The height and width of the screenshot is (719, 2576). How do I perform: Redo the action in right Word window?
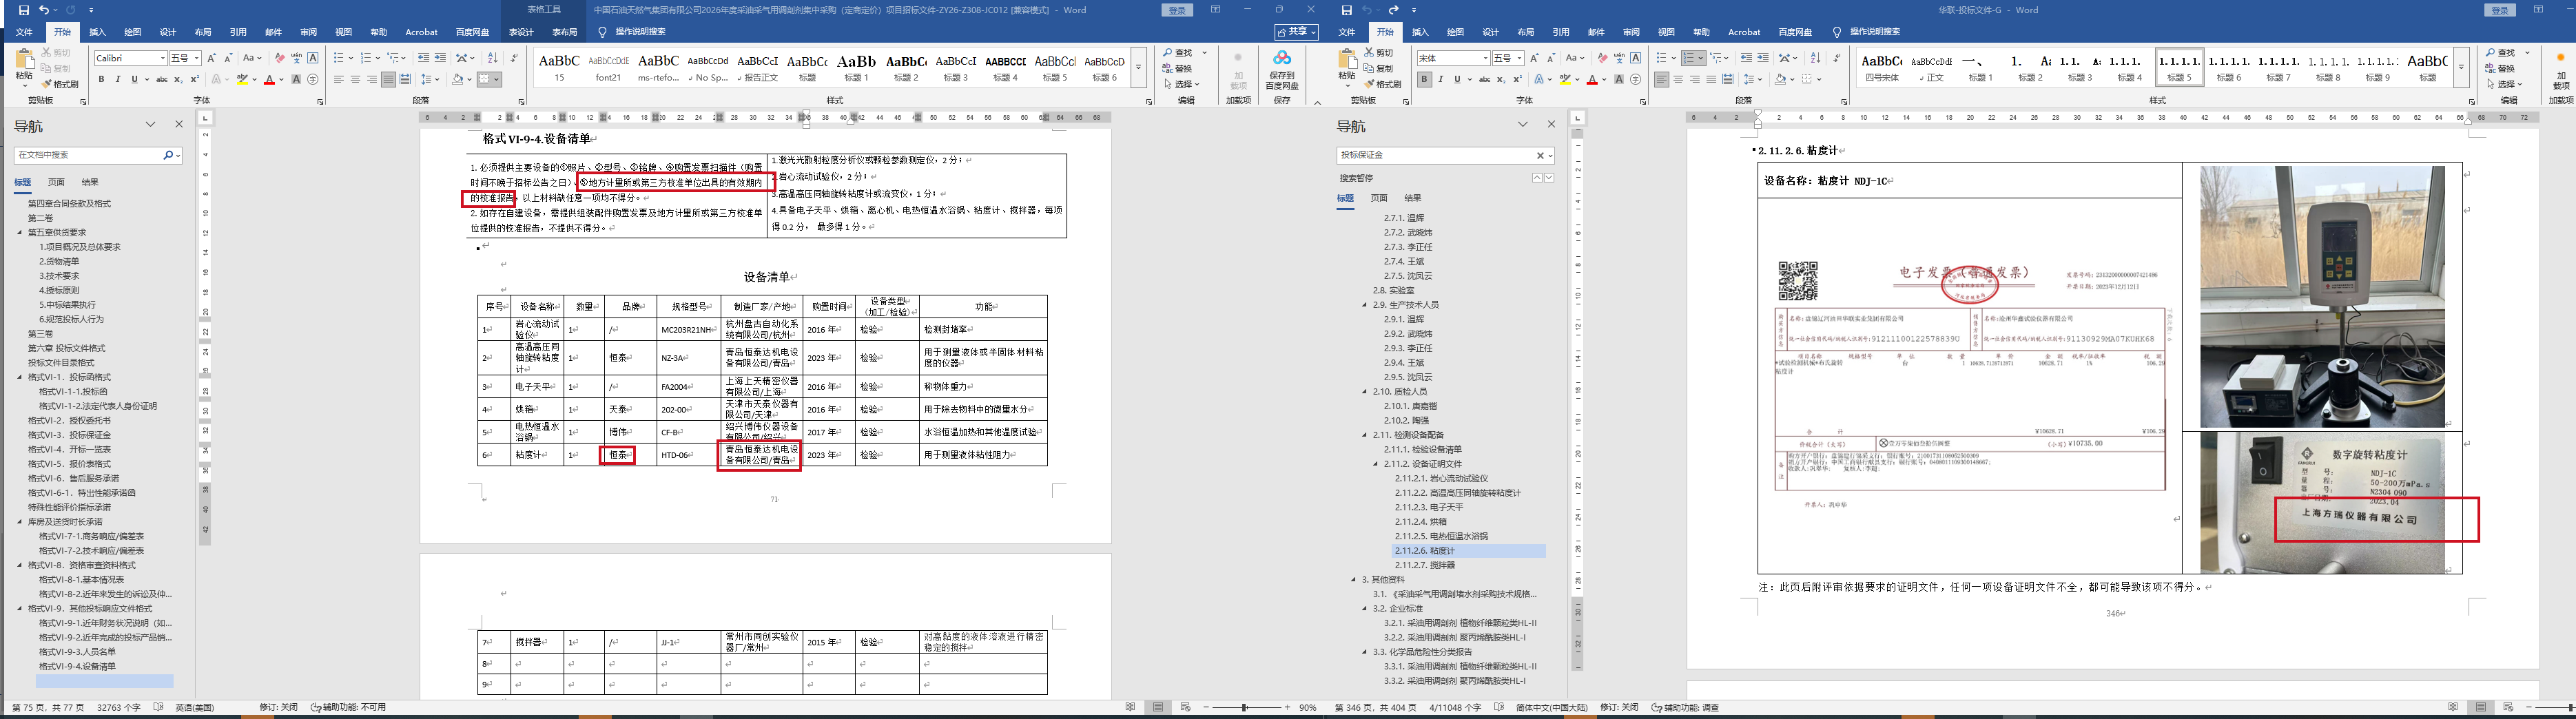click(x=1393, y=10)
